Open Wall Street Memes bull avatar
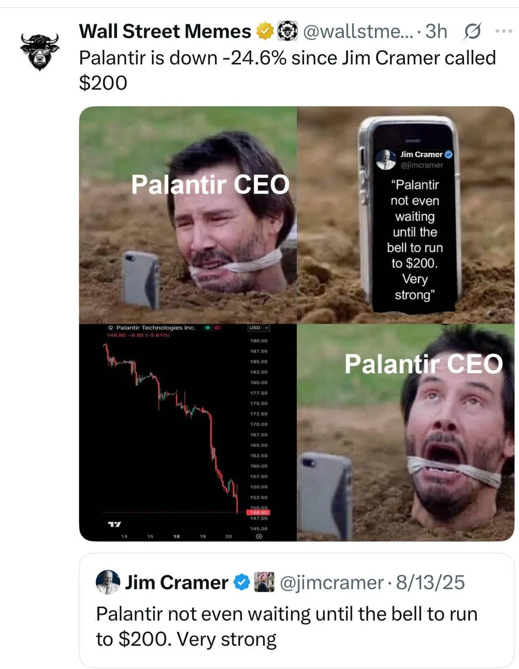The width and height of the screenshot is (519, 669). coord(39,52)
